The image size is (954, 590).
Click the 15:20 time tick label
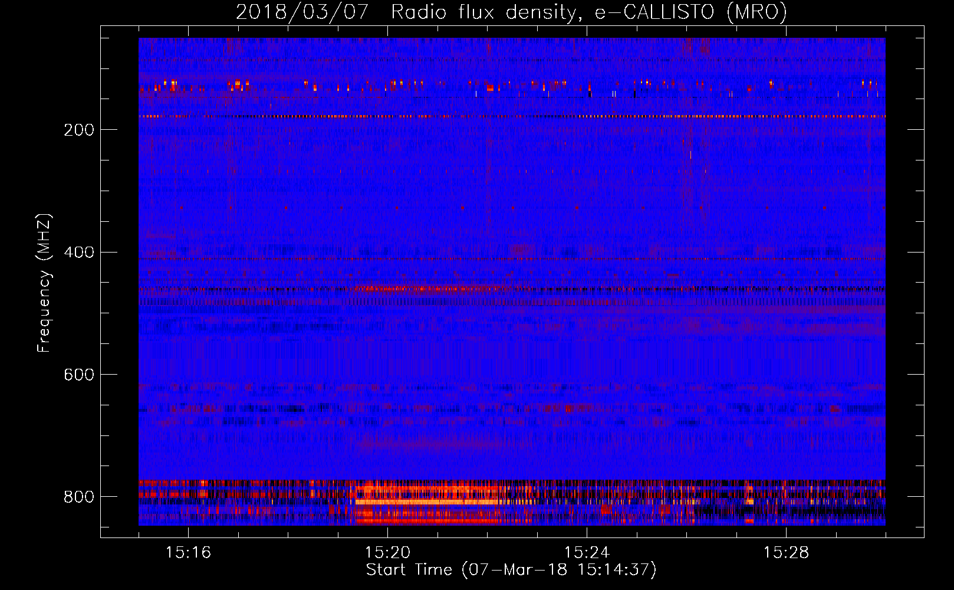387,553
